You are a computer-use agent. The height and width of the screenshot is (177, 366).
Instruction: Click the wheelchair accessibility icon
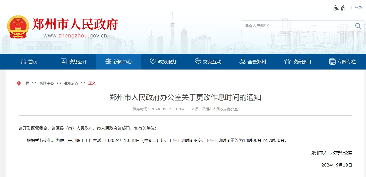click(x=336, y=8)
